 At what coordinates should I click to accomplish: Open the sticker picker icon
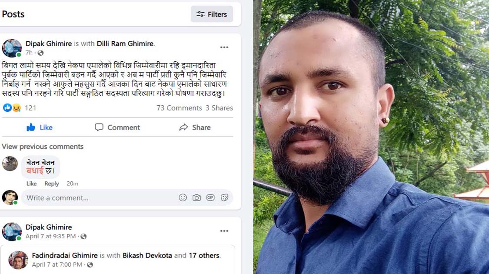pyautogui.click(x=225, y=197)
